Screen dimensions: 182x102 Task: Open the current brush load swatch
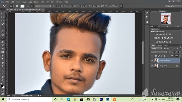click(22, 6)
